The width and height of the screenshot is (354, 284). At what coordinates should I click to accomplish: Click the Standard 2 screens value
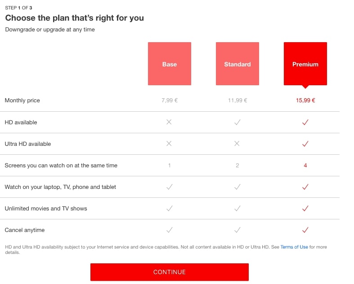[237, 166]
